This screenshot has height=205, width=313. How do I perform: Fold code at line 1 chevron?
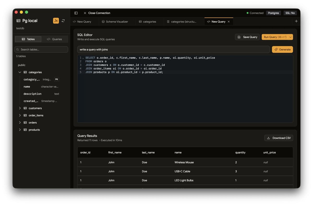point(83,58)
